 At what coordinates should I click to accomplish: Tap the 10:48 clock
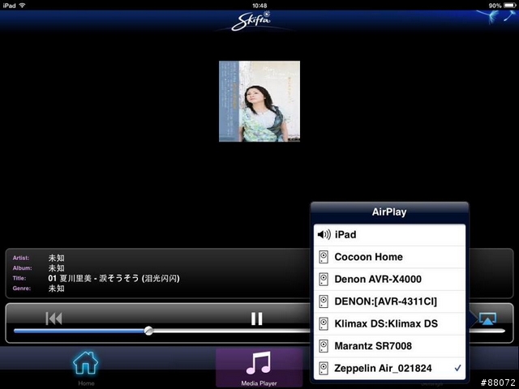pyautogui.click(x=259, y=6)
